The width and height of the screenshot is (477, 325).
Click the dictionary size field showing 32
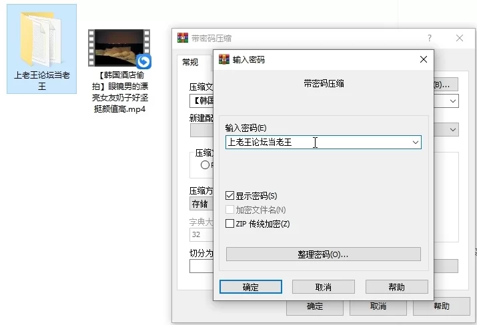[201, 234]
